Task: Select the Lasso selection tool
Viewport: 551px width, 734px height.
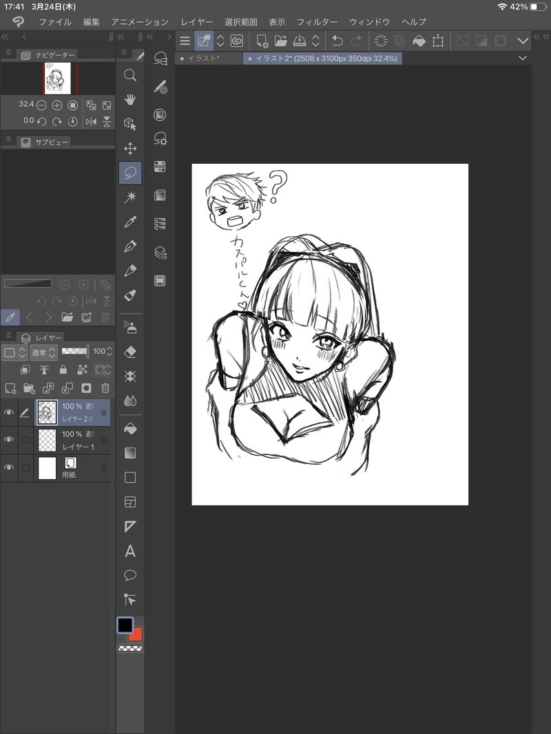Action: point(130,173)
